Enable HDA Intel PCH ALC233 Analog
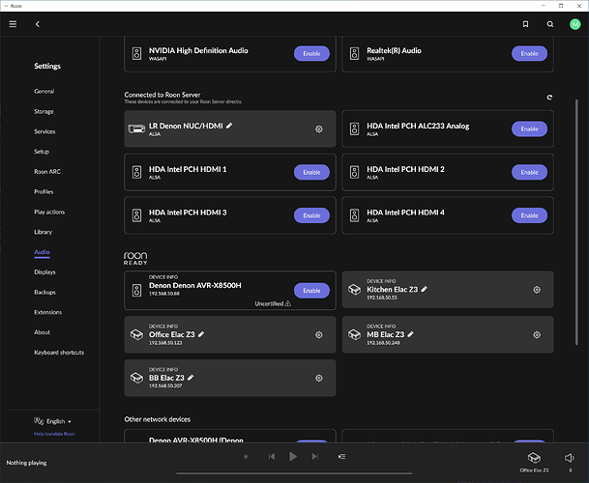 529,128
